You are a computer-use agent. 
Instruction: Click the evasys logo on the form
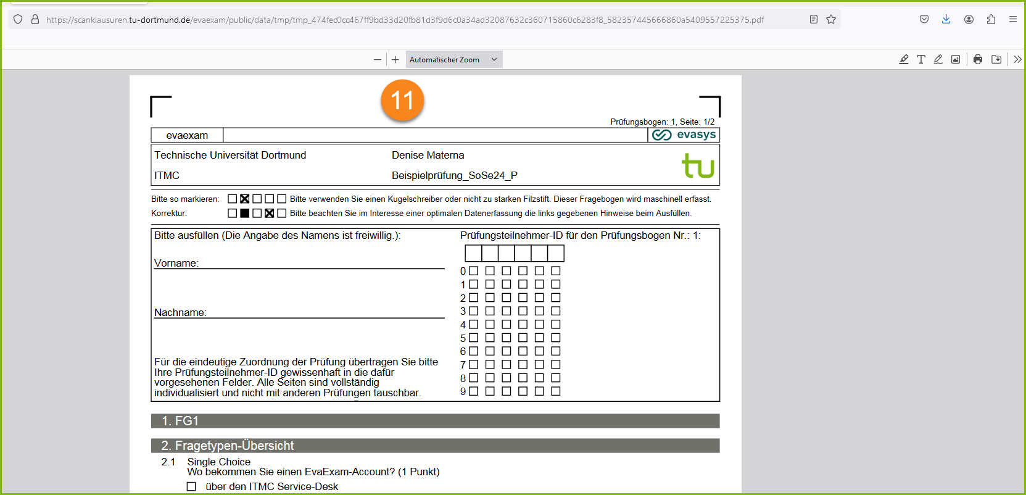coord(684,135)
